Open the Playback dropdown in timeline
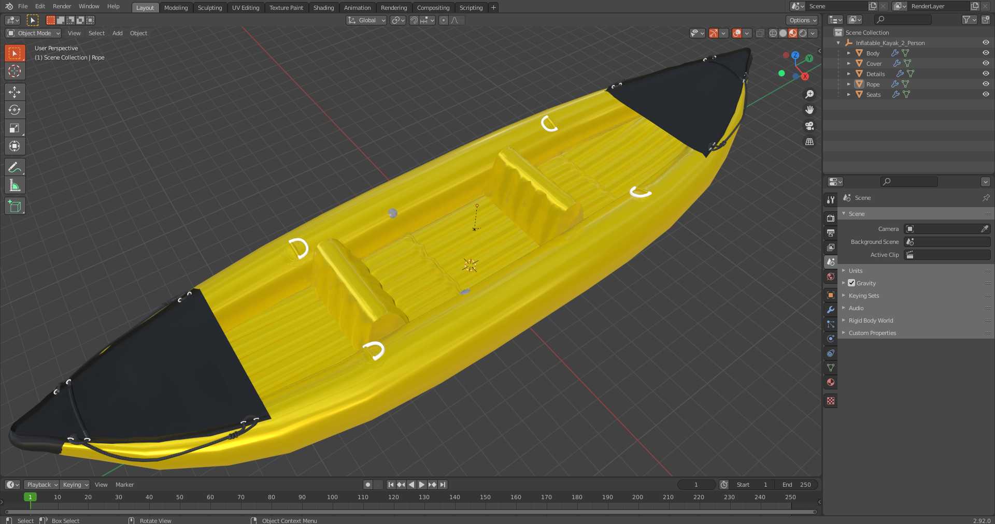This screenshot has width=995, height=524. tap(41, 485)
